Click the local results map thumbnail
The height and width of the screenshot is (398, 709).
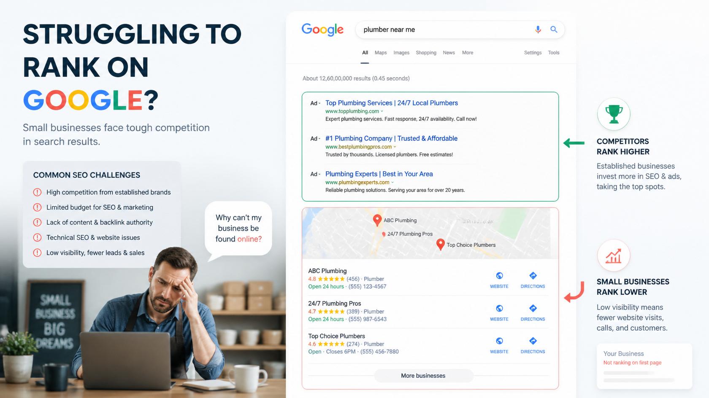click(430, 233)
